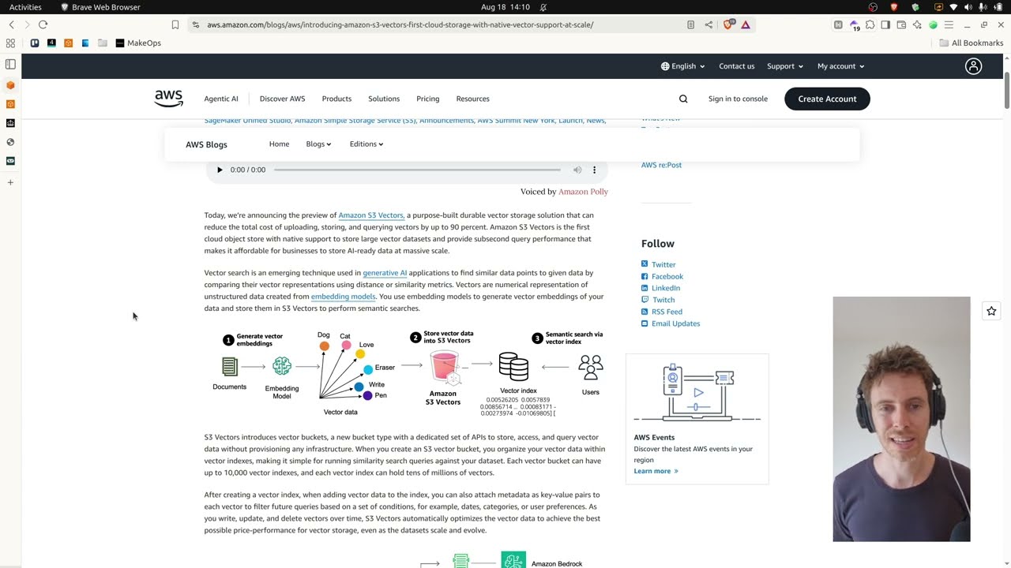1011x568 pixels.
Task: Open the Brave hamburger menu
Action: pos(949,24)
